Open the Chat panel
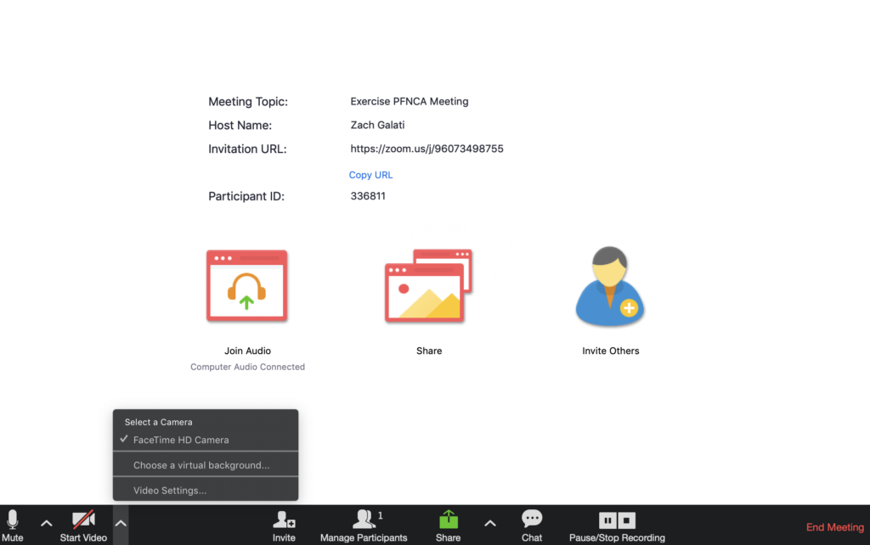The height and width of the screenshot is (545, 870). 532,525
